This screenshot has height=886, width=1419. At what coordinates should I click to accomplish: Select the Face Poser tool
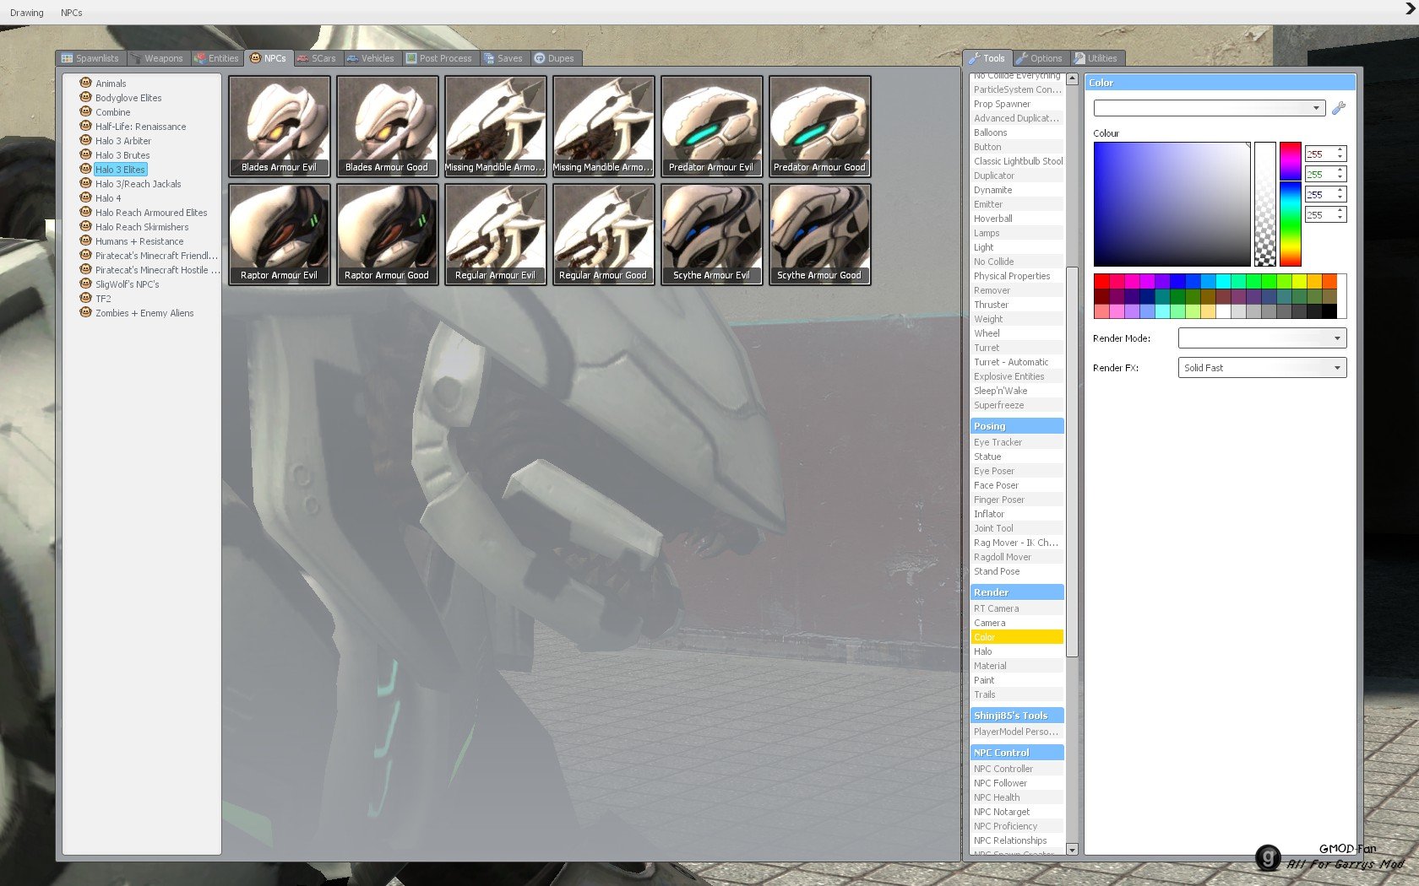coord(1017,485)
